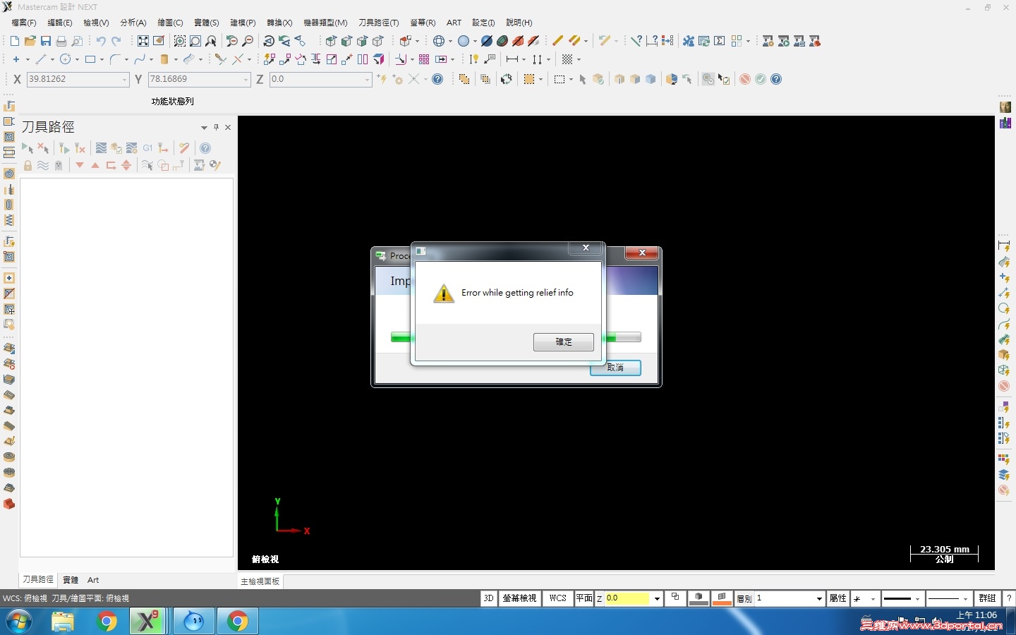Image resolution: width=1016 pixels, height=635 pixels.
Task: Click the spline curve drawing icon
Action: tap(140, 60)
